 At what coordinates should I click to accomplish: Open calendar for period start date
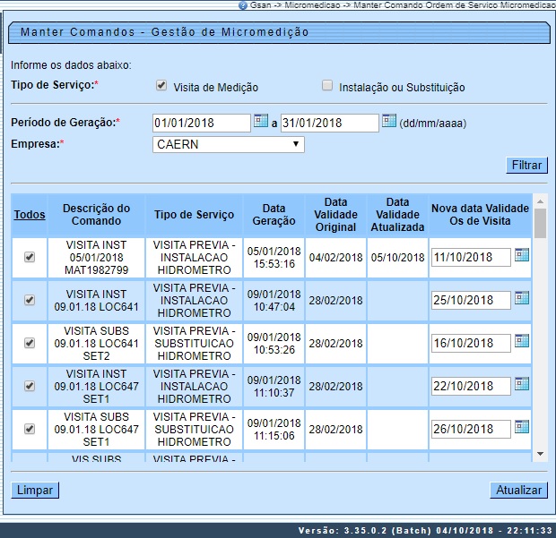click(x=260, y=121)
